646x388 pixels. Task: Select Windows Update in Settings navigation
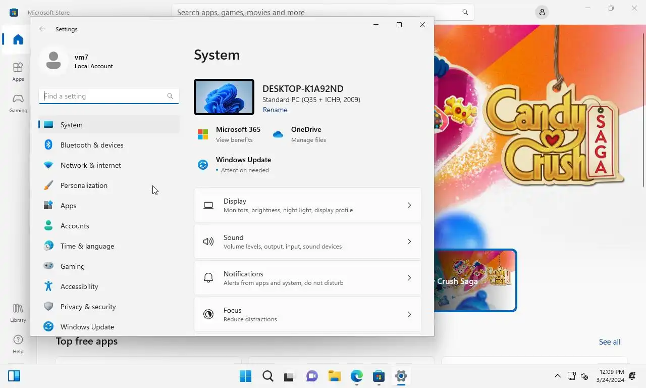(109, 327)
